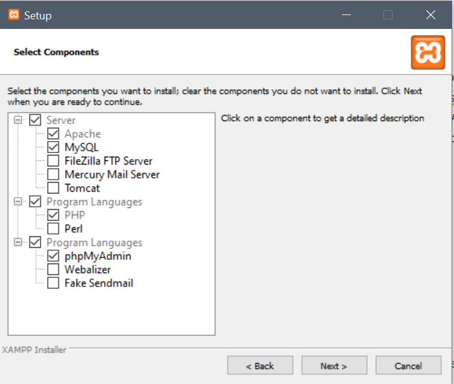Click the XAMPP icon in the title bar
The width and height of the screenshot is (454, 384).
(x=14, y=14)
